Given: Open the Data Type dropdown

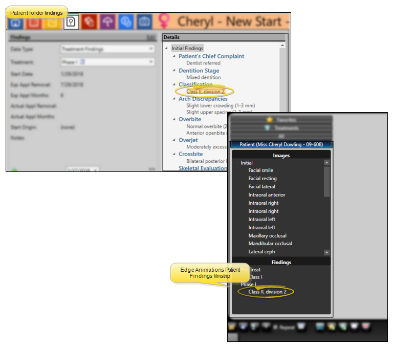Looking at the screenshot, I should tap(107, 49).
